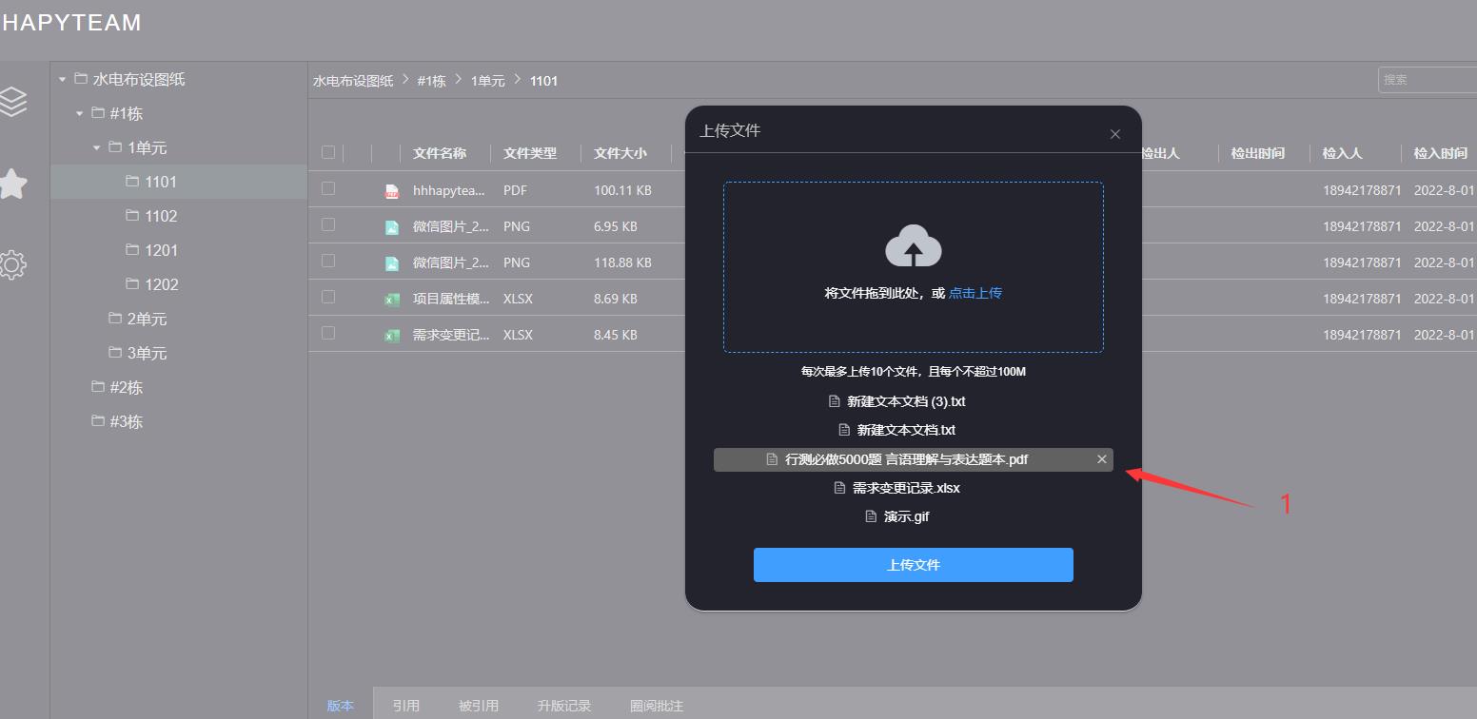
Task: Go to #1栋 in breadcrumb
Action: click(x=431, y=81)
